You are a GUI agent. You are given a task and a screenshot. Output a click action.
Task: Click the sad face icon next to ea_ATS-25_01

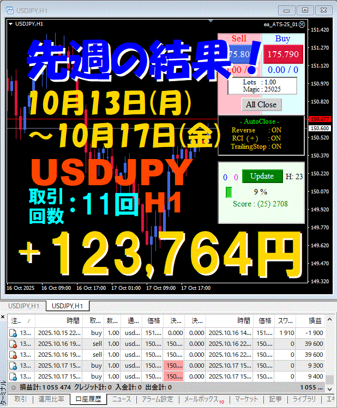(302, 25)
